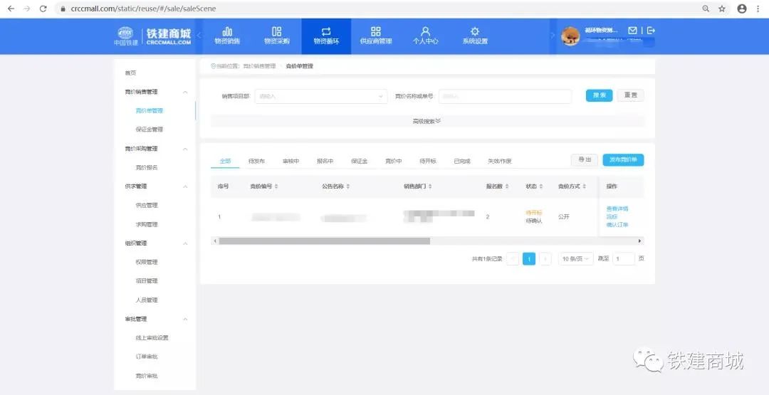769x395 pixels.
Task: Open 竞价报名 in the sidebar
Action: 147,167
